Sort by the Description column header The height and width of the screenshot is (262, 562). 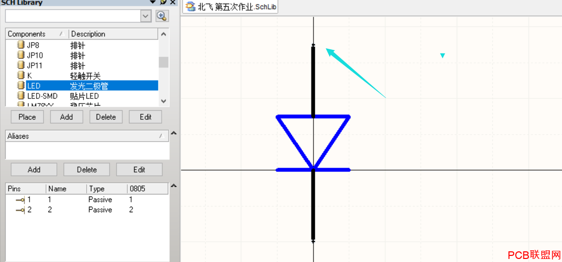113,34
